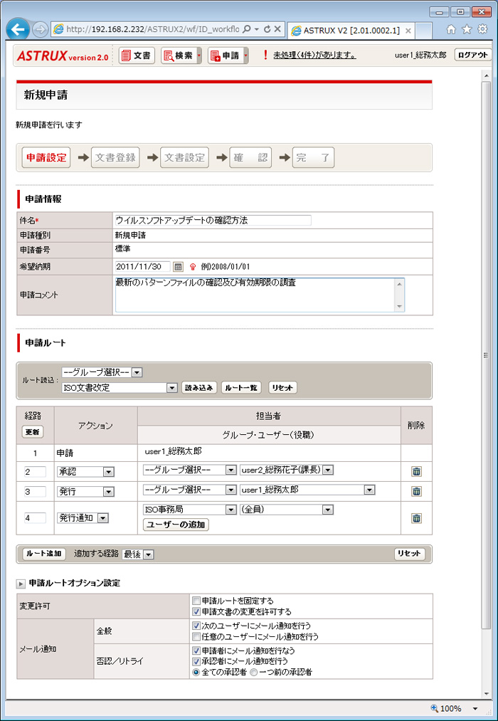Open the zoom 100% dropdown arrow in status bar
Viewport: 498px width, 721px height.
[x=475, y=709]
